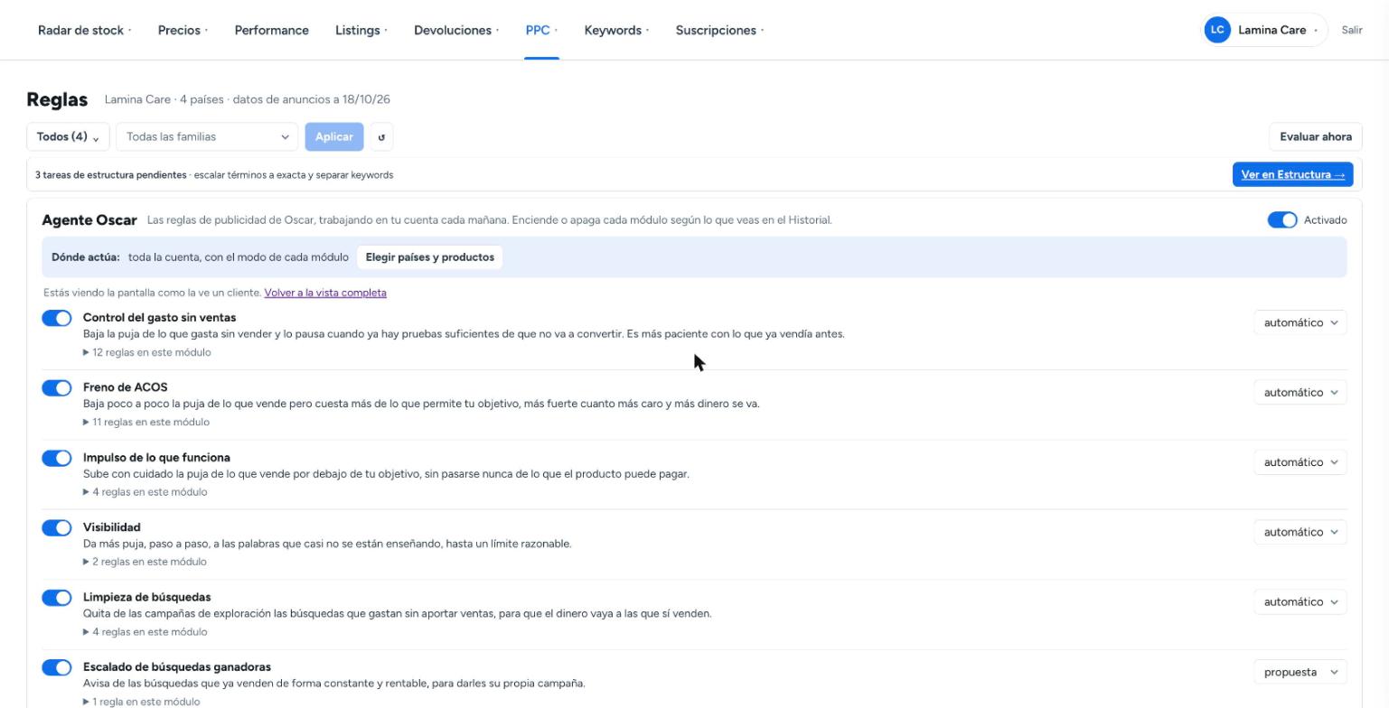
Task: Expand 2 reglas en este módulo under Visibilidad
Action: tap(145, 562)
